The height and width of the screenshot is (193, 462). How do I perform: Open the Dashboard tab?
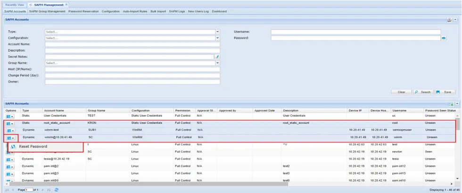point(219,11)
